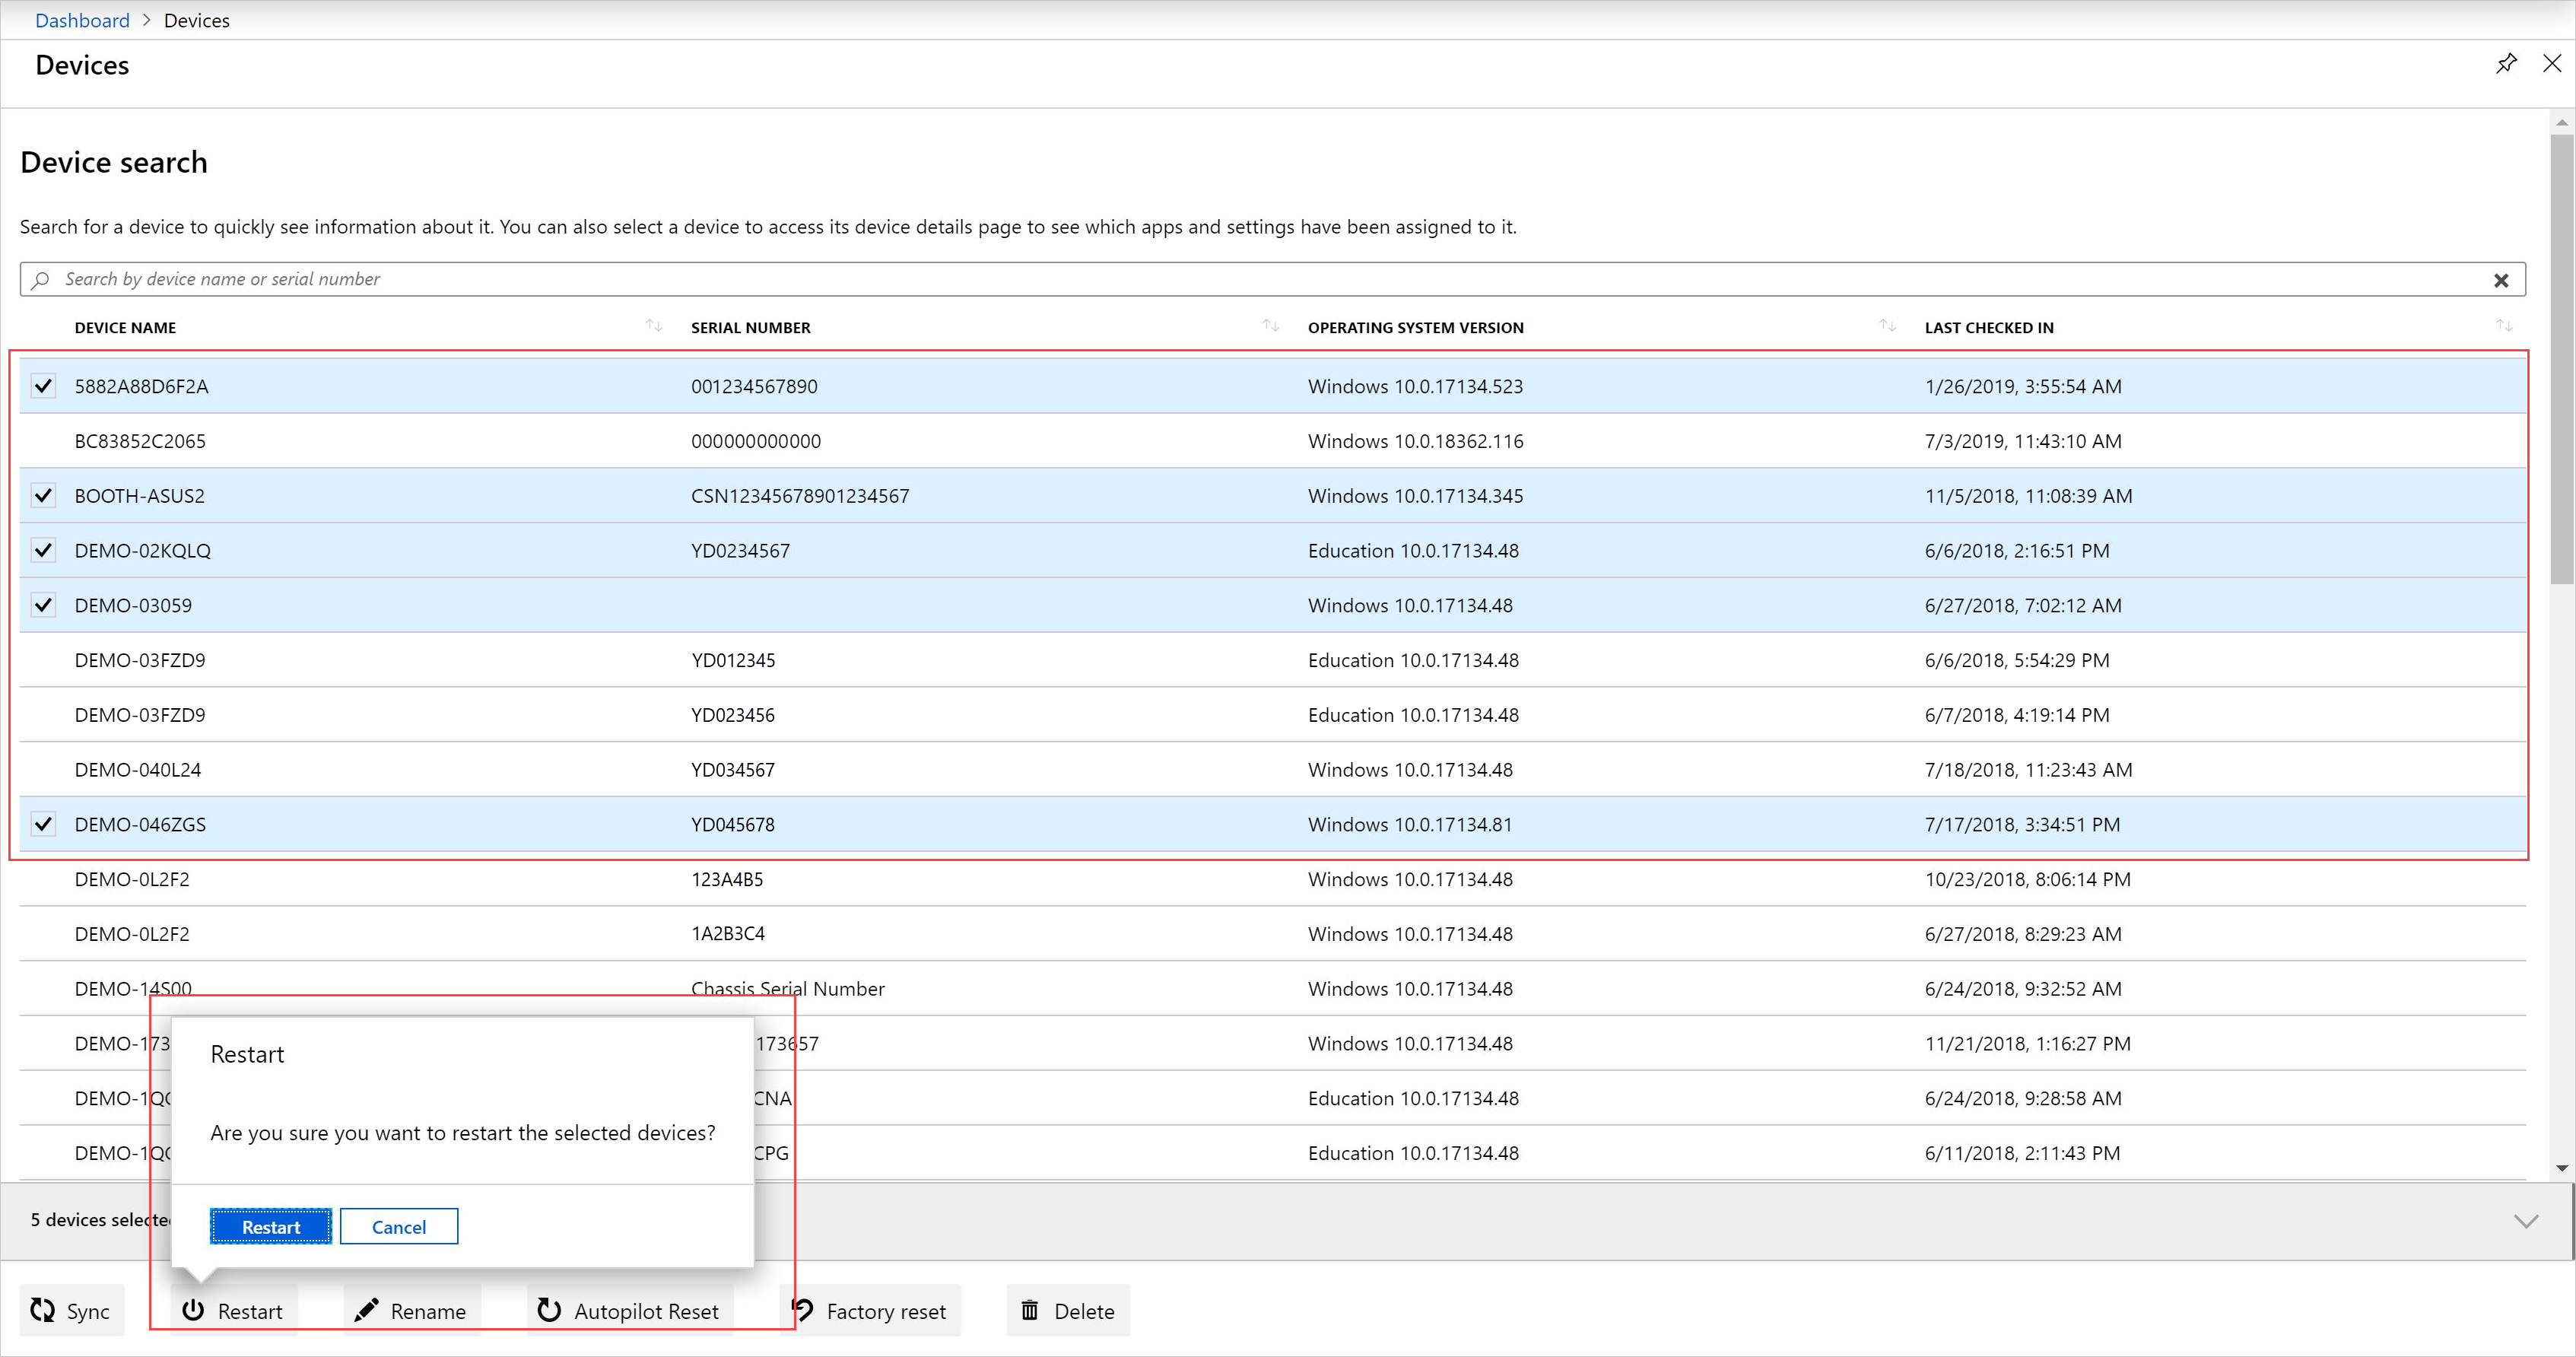Click the power icon on Restart toolbar button
Viewport: 2576px width, 1357px height.
(193, 1310)
